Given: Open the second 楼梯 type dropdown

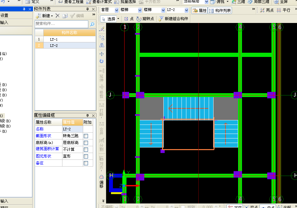Looking at the screenshot, I should (x=163, y=10).
